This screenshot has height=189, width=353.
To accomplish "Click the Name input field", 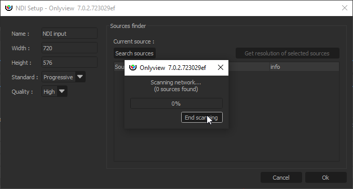I will point(70,34).
